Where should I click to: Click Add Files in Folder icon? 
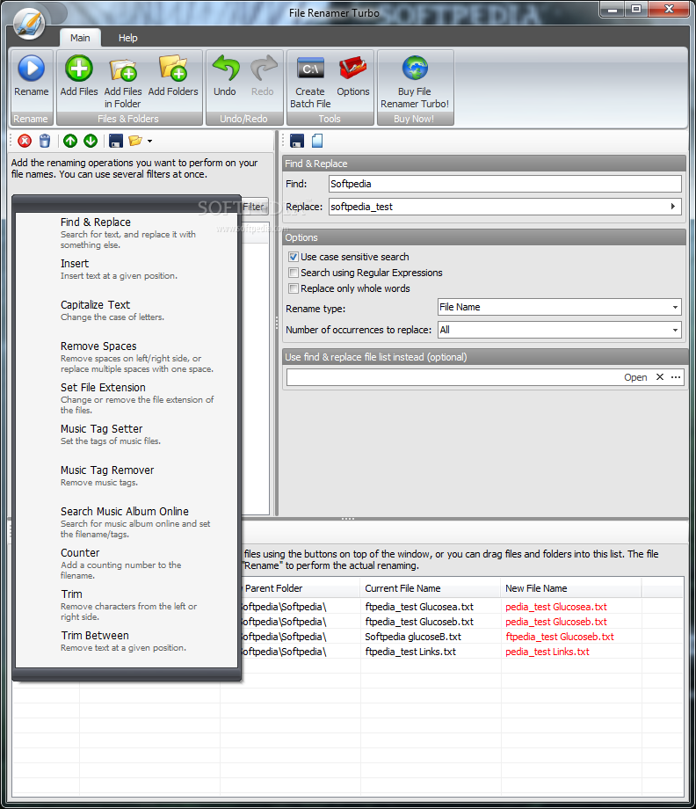(123, 69)
